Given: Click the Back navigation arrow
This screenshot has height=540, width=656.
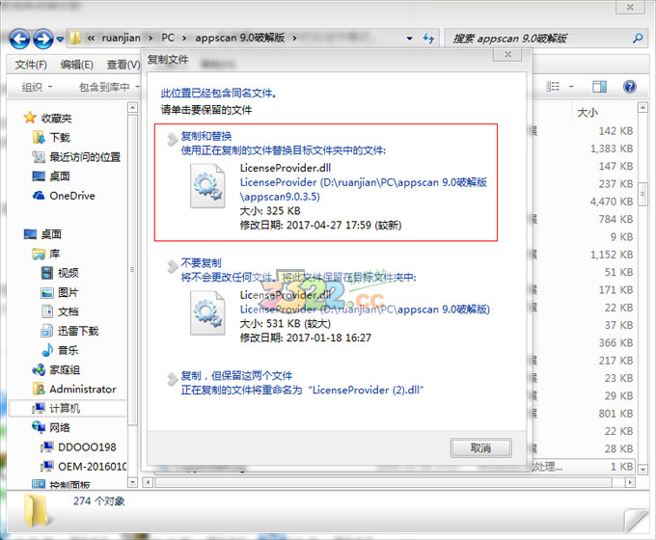Looking at the screenshot, I should pos(19,39).
